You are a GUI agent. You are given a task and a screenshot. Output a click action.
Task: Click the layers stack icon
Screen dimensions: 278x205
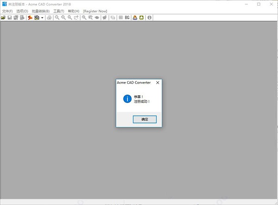(113, 18)
